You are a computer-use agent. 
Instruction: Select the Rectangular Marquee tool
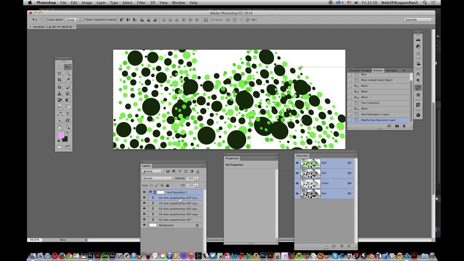pos(59,67)
